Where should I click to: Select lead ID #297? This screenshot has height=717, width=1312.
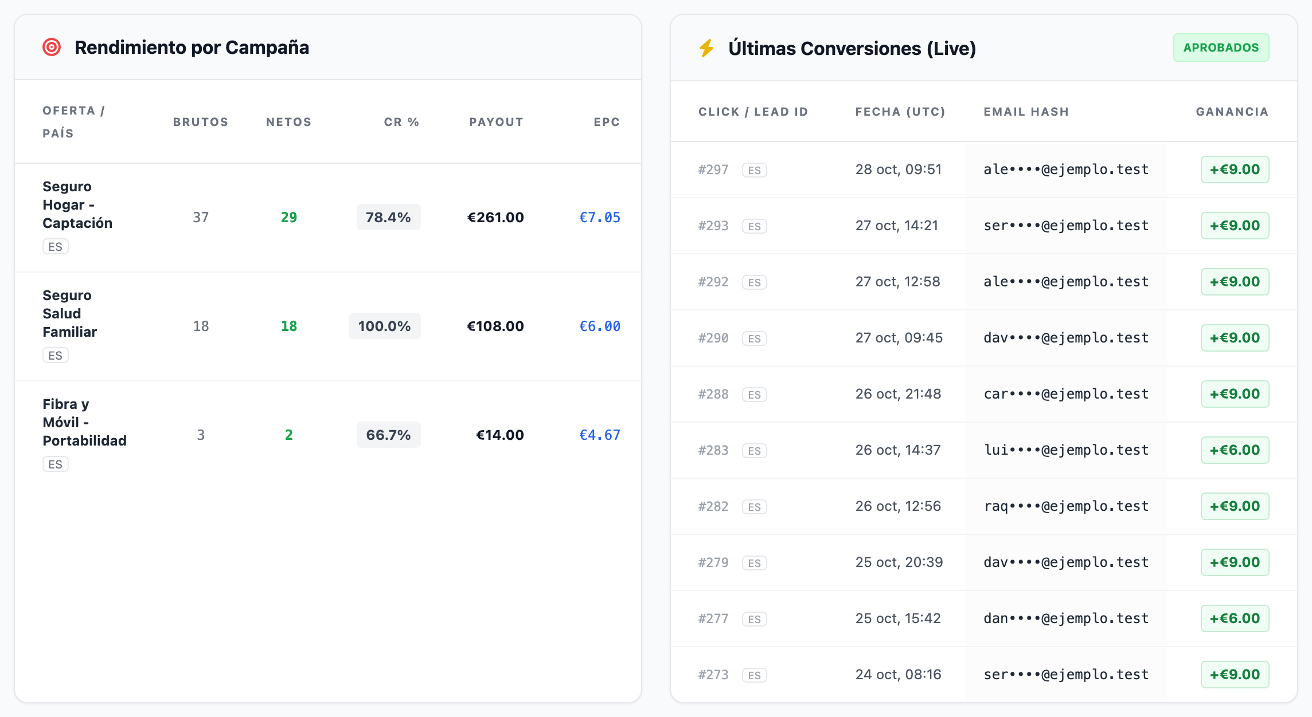click(x=713, y=170)
